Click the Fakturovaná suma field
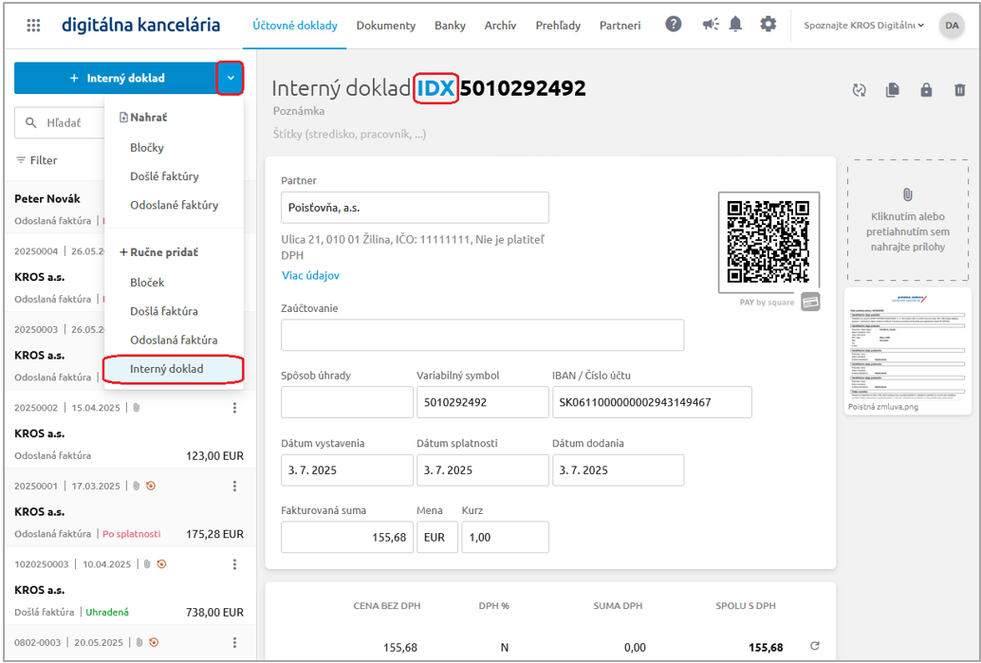The width and height of the screenshot is (981, 663). (x=347, y=537)
